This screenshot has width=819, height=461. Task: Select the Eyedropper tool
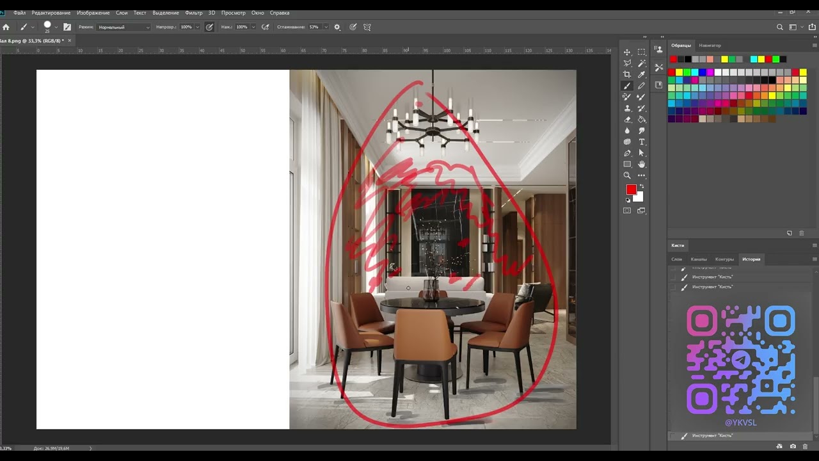click(642, 74)
